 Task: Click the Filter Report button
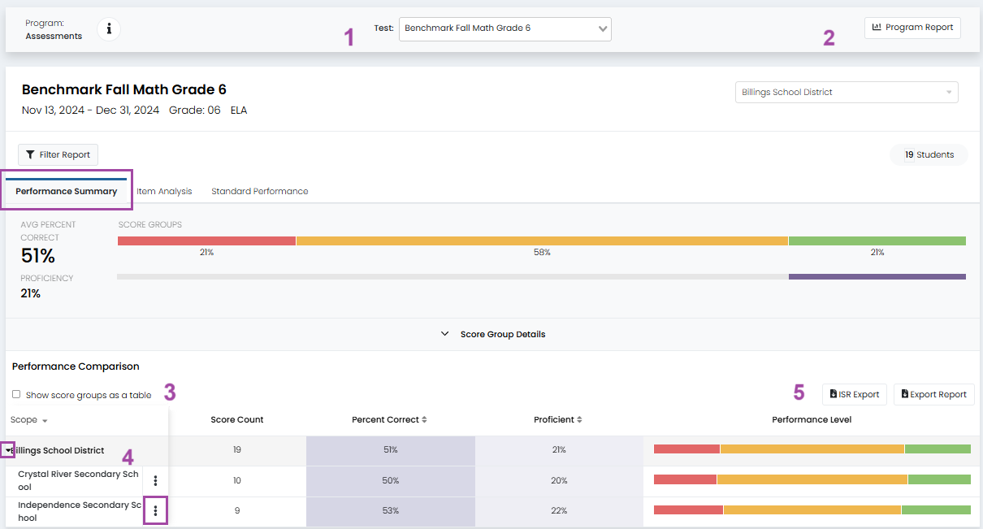(58, 154)
